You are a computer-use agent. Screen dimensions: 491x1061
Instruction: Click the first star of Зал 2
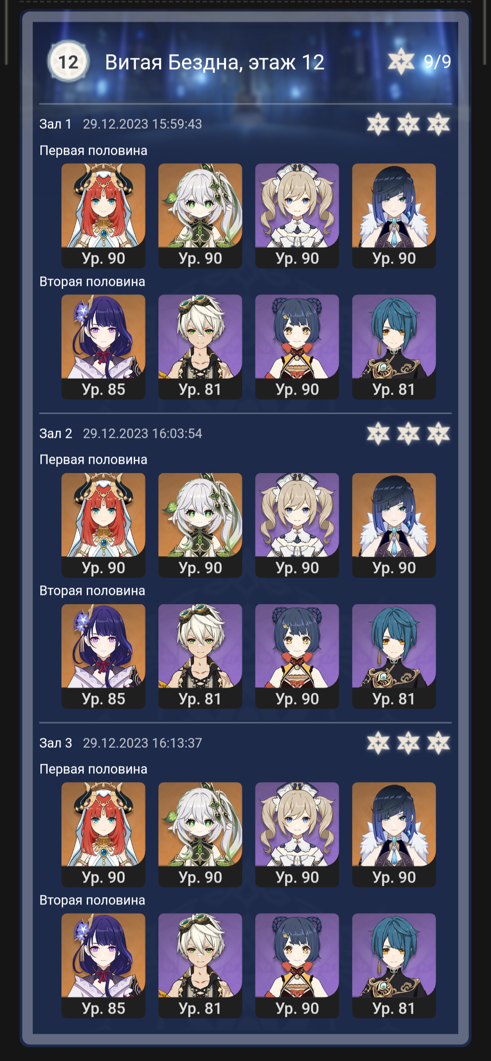pyautogui.click(x=378, y=433)
